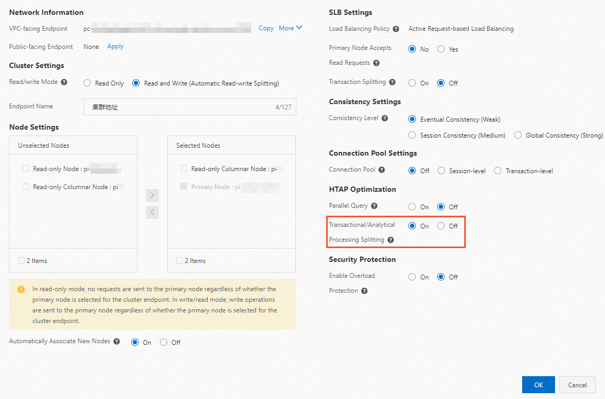605x399 pixels.
Task: Select the Read Only mode radio button
Action: 88,83
